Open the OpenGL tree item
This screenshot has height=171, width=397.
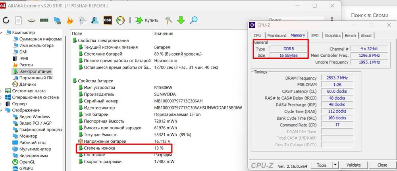[x=23, y=162]
